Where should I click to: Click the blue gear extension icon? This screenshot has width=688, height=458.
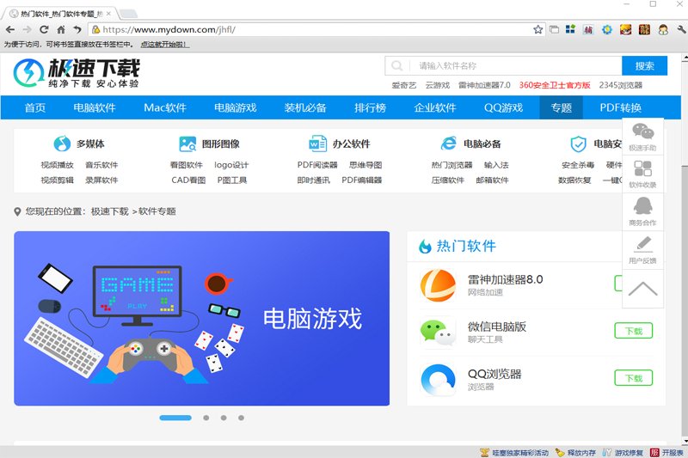coord(607,29)
